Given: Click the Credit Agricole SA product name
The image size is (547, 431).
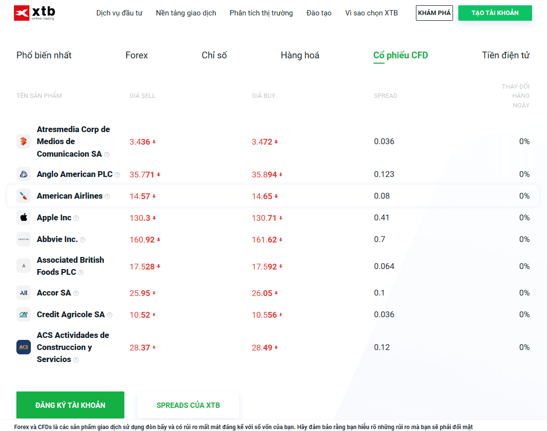Looking at the screenshot, I should tap(71, 314).
